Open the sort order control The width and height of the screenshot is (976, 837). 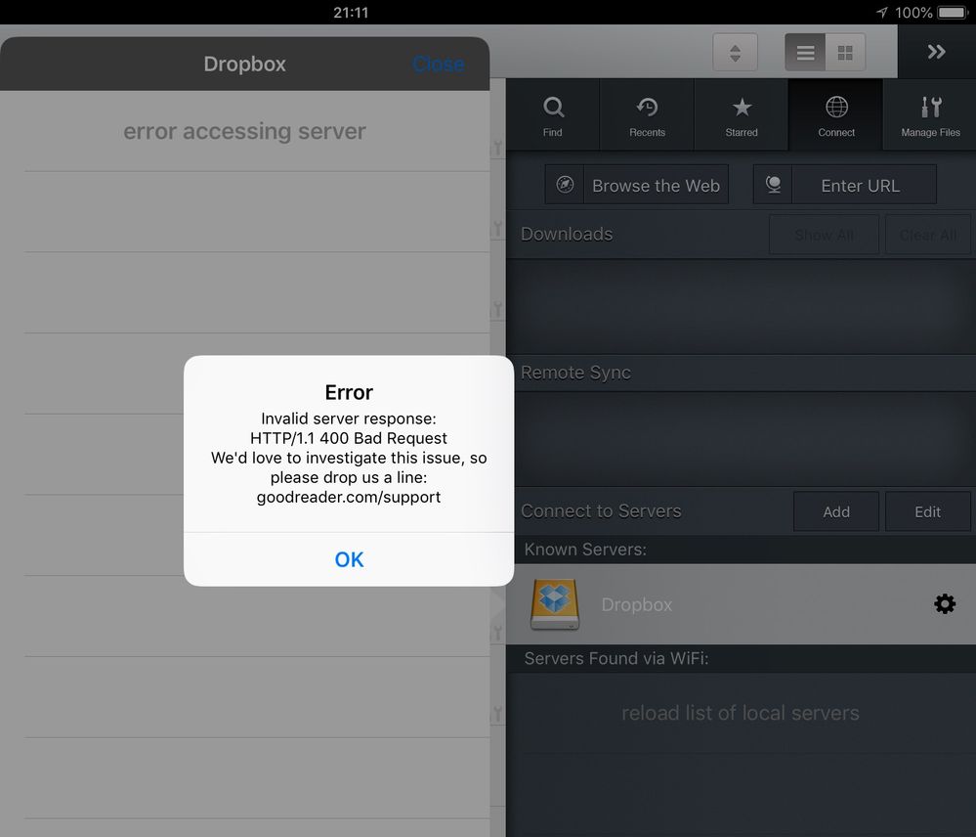(735, 53)
